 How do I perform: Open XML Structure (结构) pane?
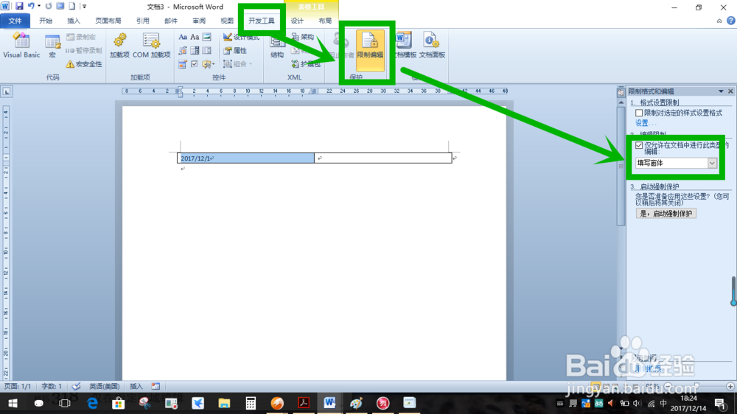277,46
